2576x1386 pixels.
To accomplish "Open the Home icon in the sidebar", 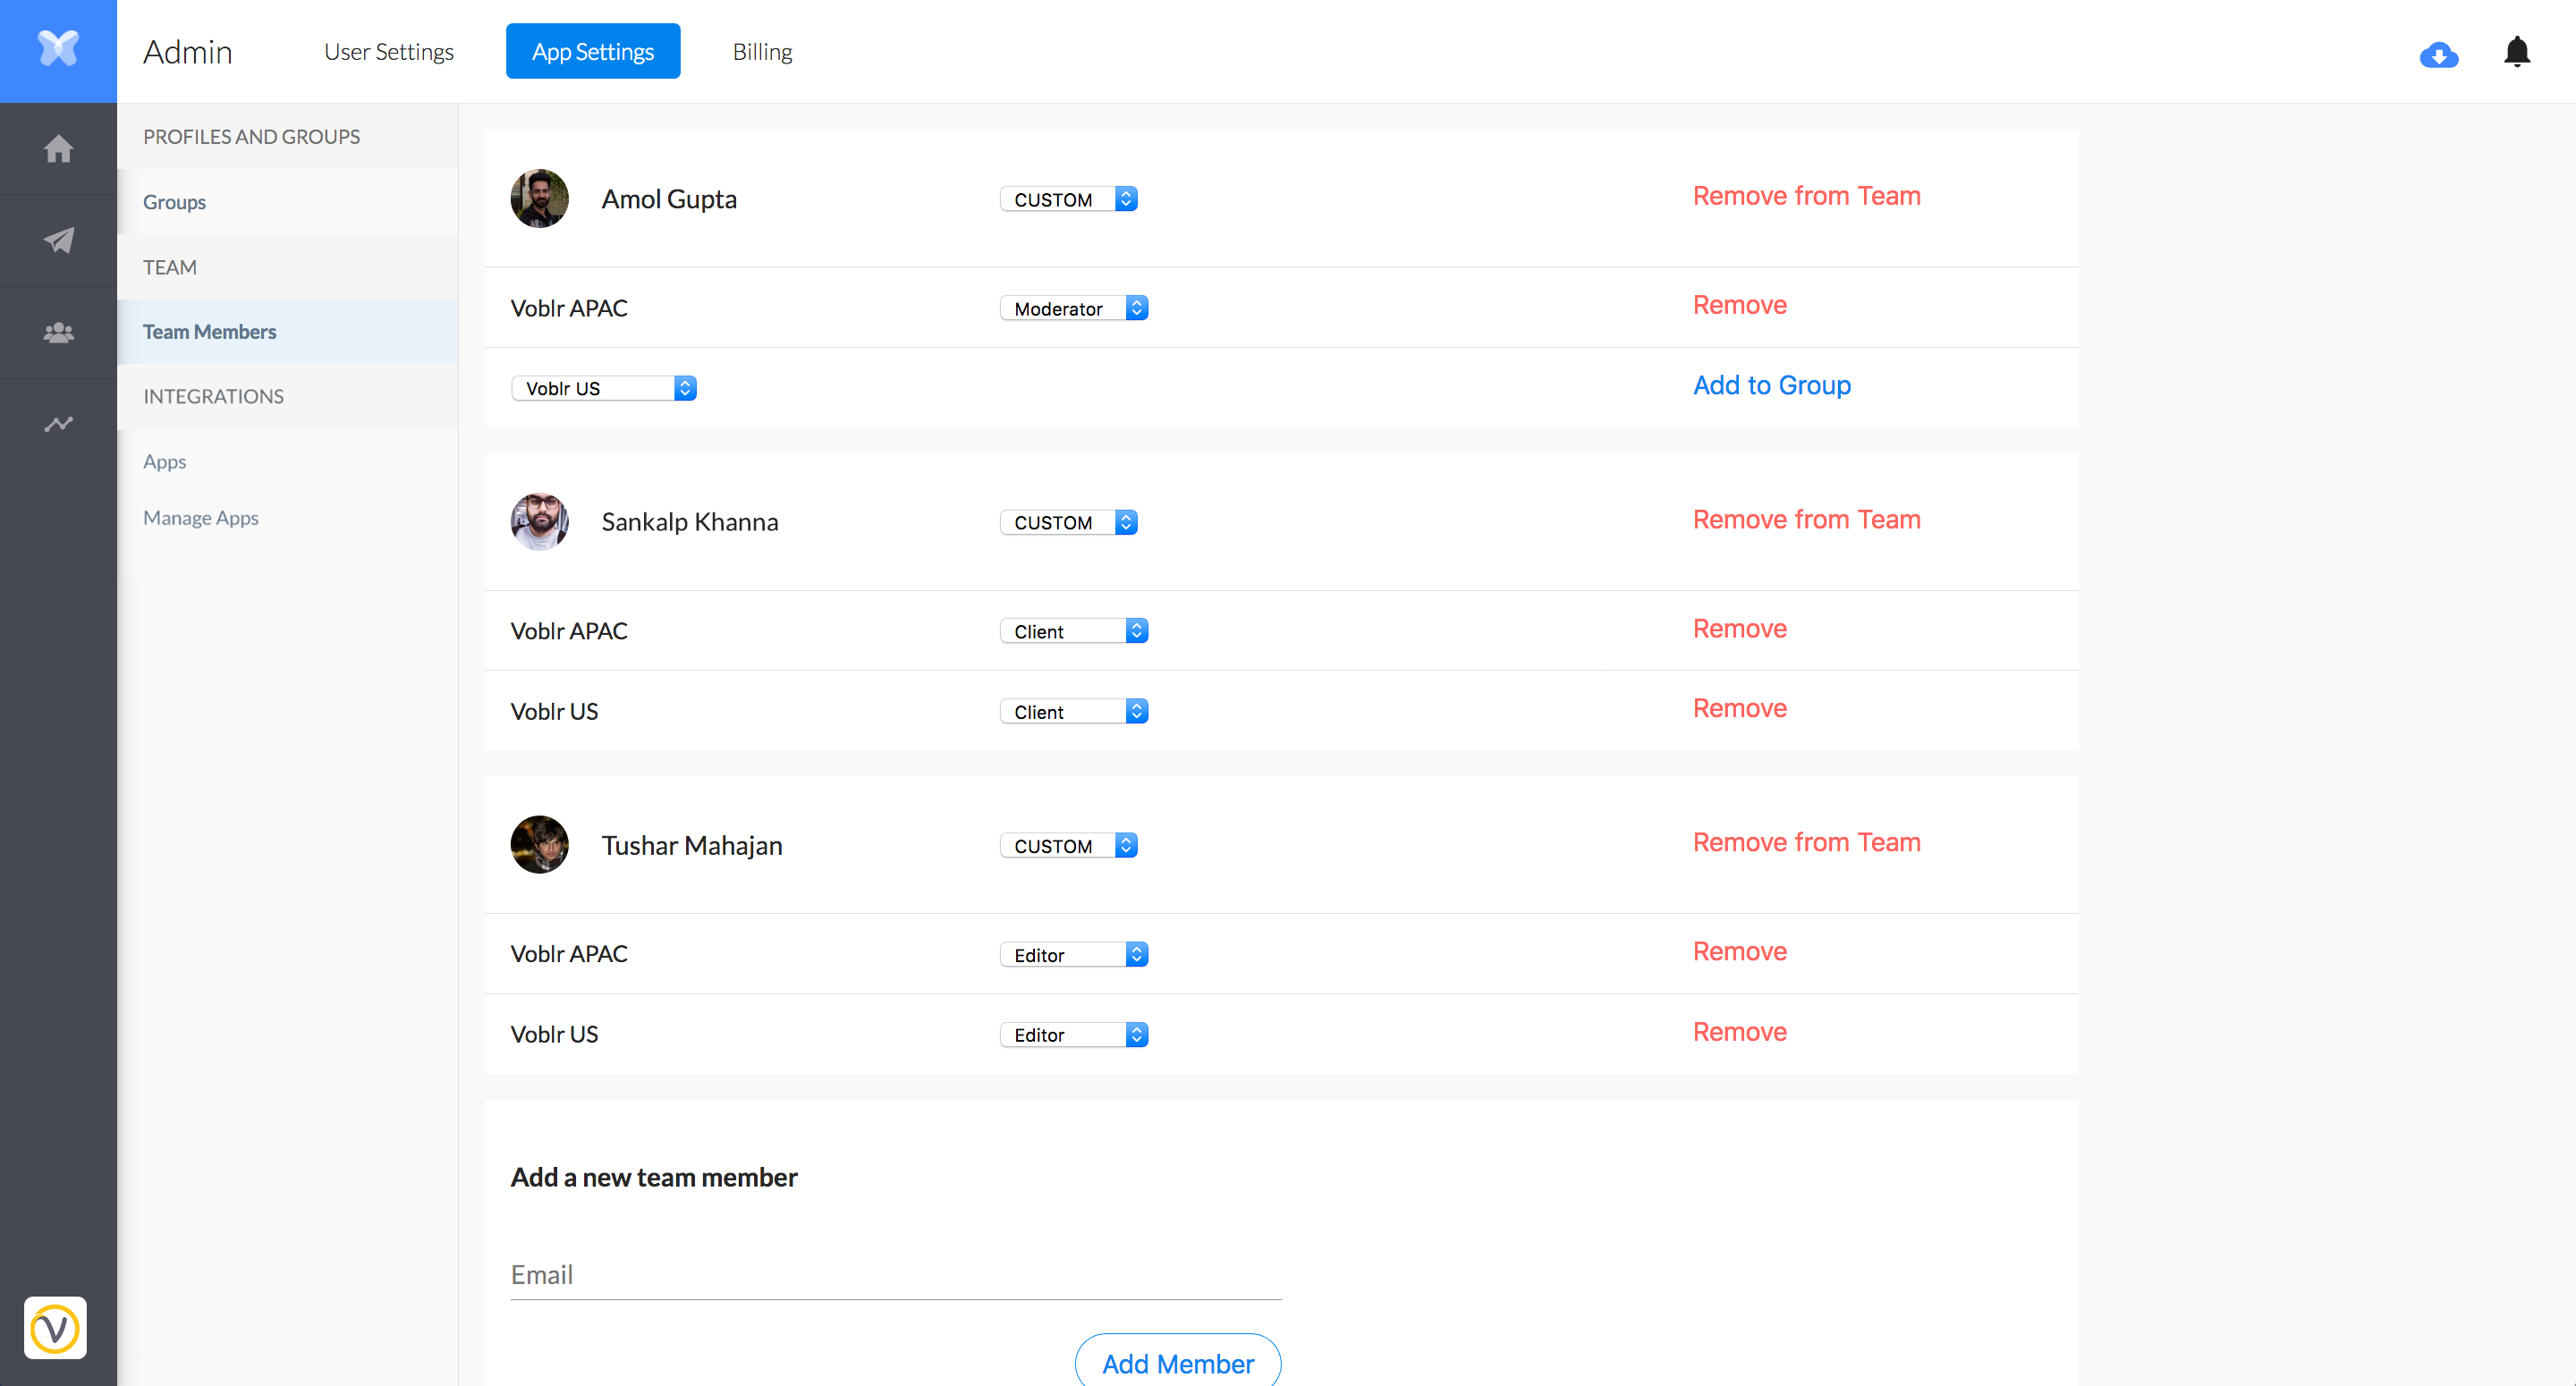I will (58, 149).
